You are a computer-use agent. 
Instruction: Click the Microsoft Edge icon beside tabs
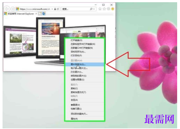click(44, 14)
